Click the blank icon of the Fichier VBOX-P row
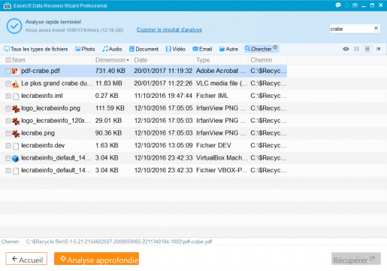Screen dimensions: 387x271 click(16, 171)
